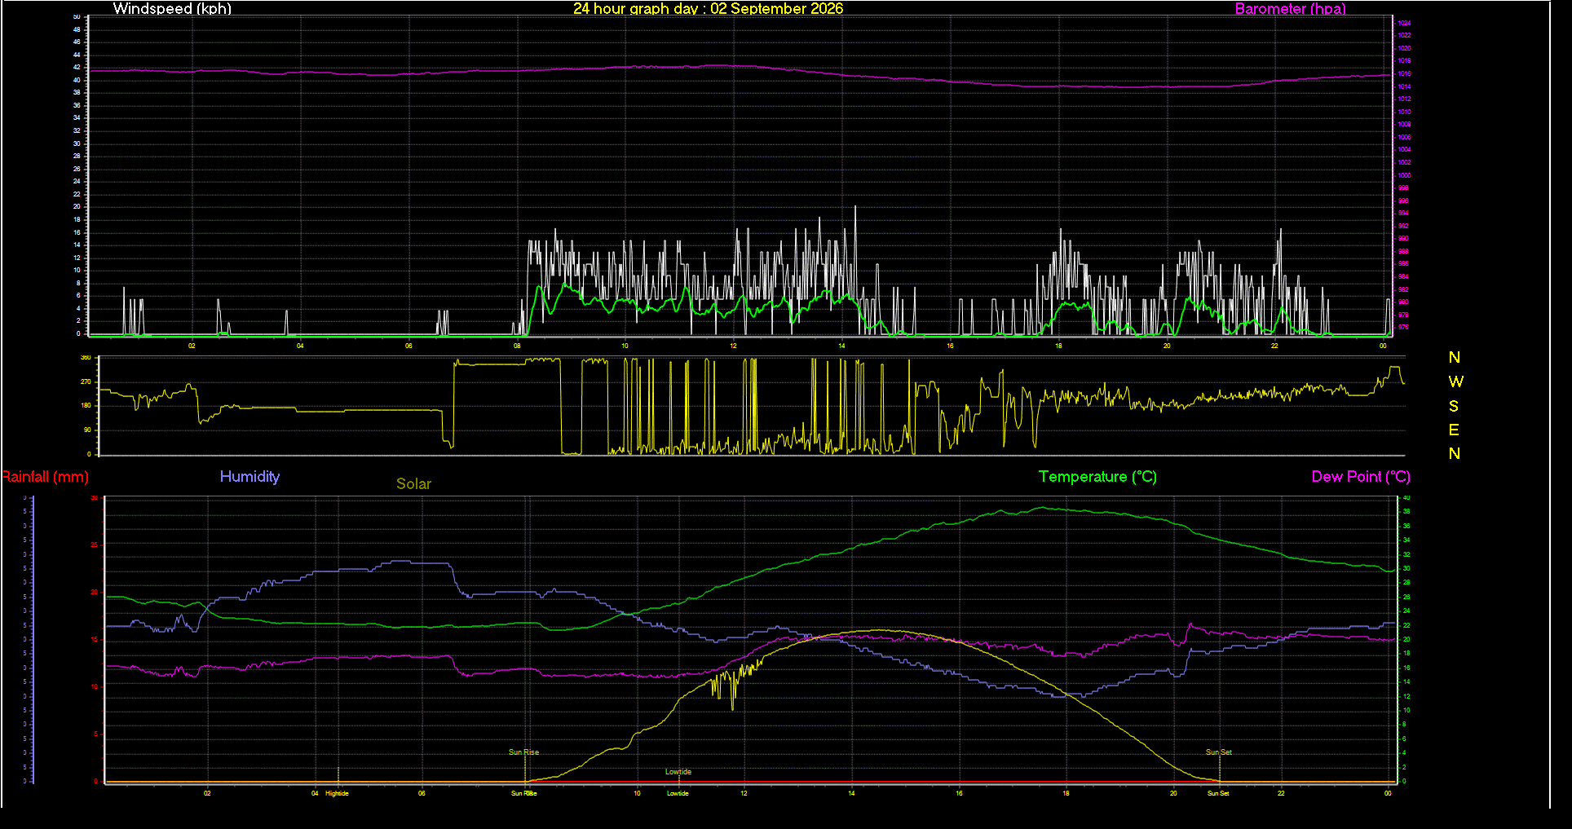
Task: Click the green '12' tick on temperature axis
Action: point(1406,697)
